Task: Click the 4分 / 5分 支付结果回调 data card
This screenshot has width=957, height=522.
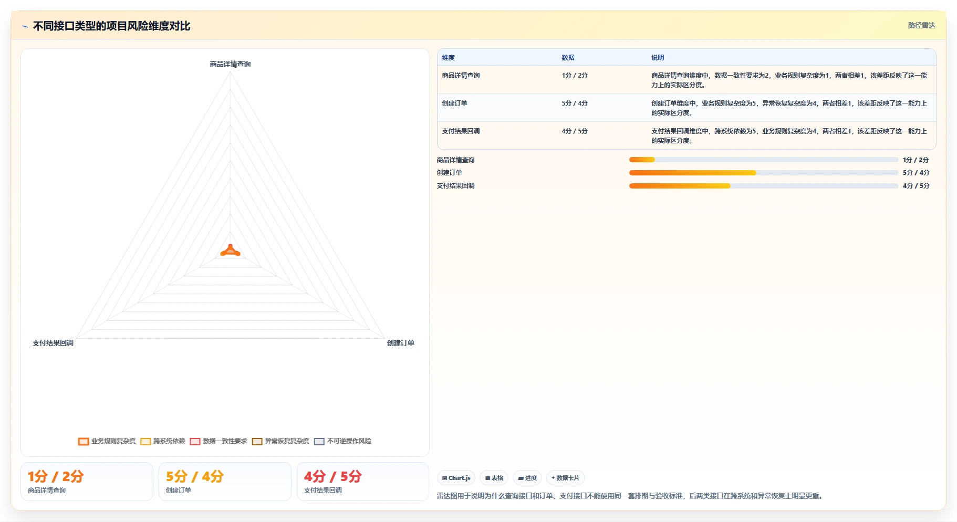Action: tap(363, 482)
